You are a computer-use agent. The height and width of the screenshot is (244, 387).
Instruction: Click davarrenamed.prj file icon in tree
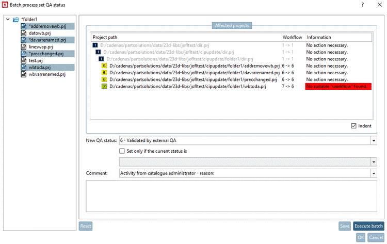24,40
